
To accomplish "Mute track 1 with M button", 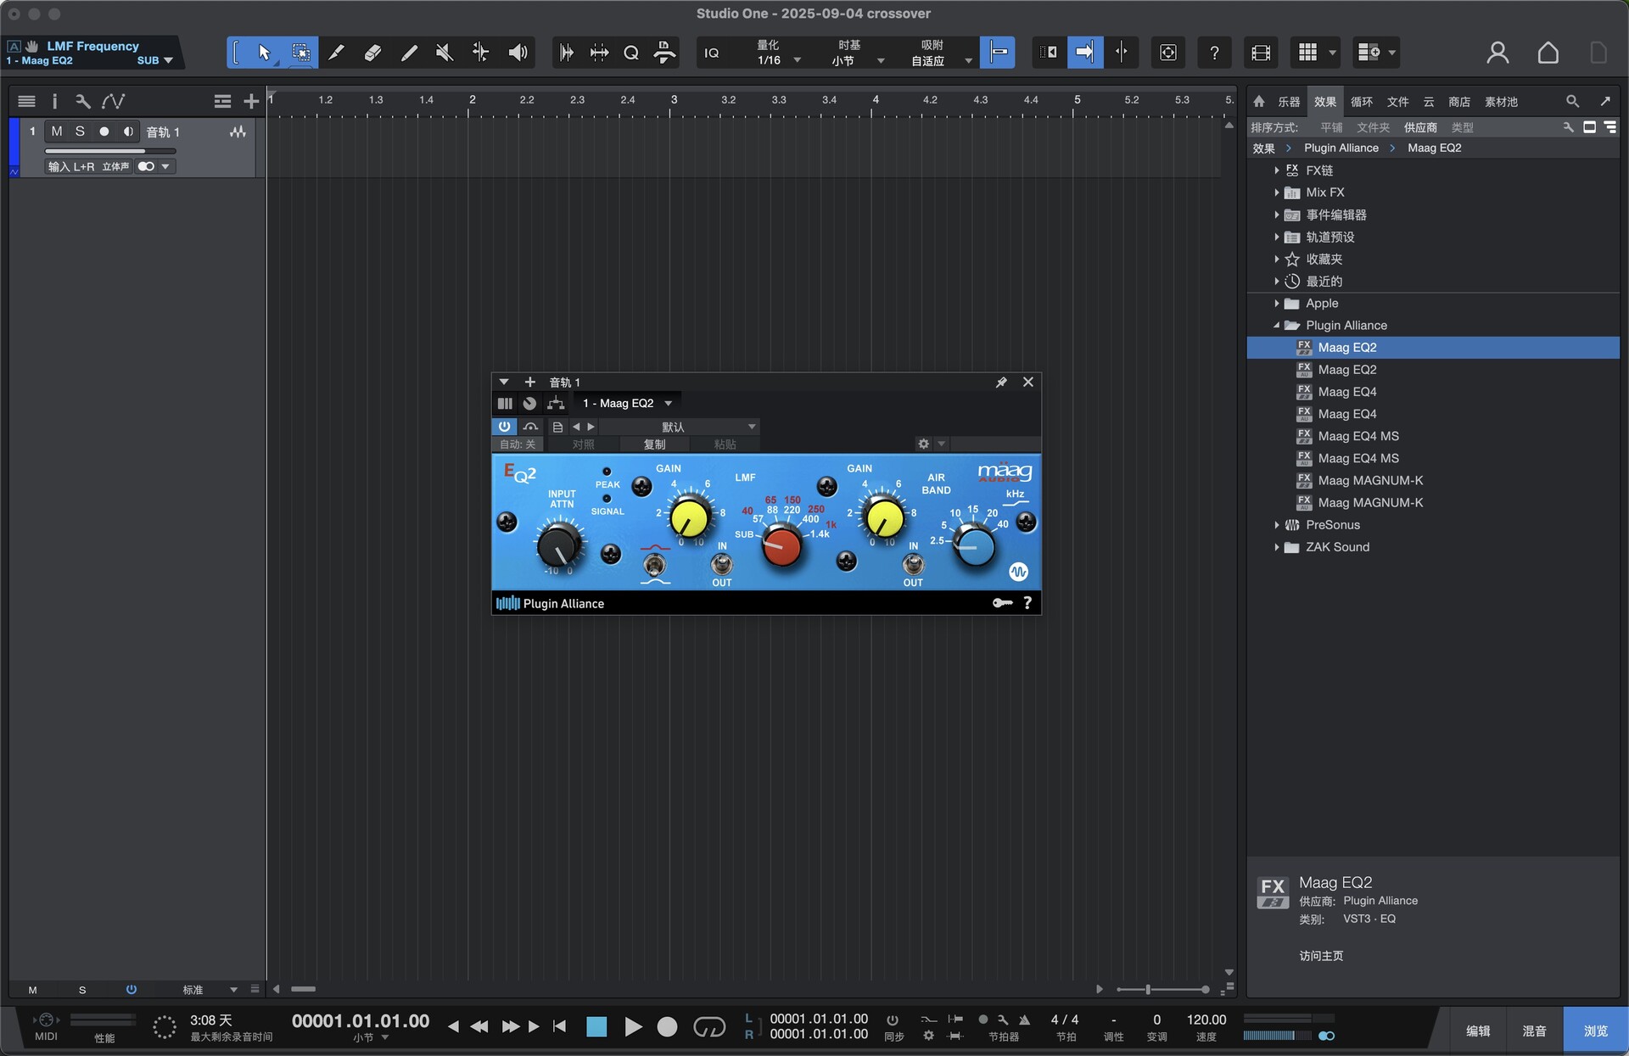I will pyautogui.click(x=57, y=131).
